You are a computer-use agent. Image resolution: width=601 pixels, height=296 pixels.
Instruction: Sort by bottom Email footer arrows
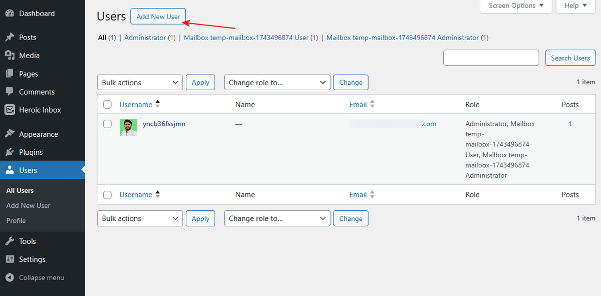tap(372, 194)
